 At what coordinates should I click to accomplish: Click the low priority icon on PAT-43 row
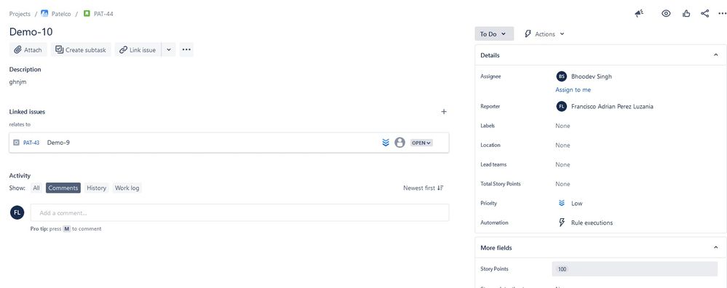coord(385,143)
